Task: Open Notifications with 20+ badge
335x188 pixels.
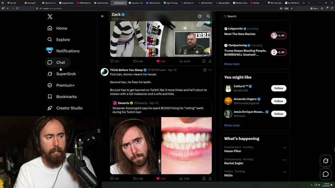Action: tap(63, 51)
